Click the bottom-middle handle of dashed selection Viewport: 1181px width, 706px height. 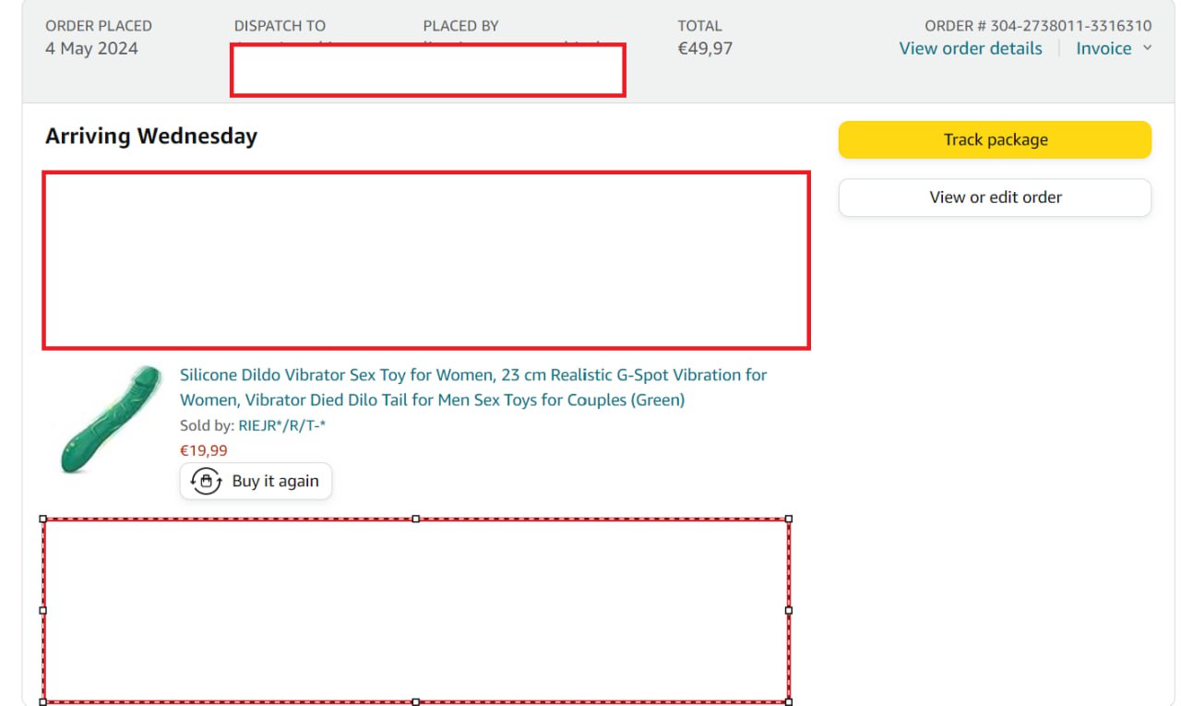click(x=415, y=701)
